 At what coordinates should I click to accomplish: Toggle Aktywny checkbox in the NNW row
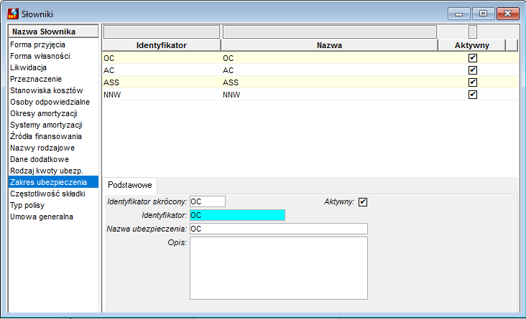click(x=473, y=95)
